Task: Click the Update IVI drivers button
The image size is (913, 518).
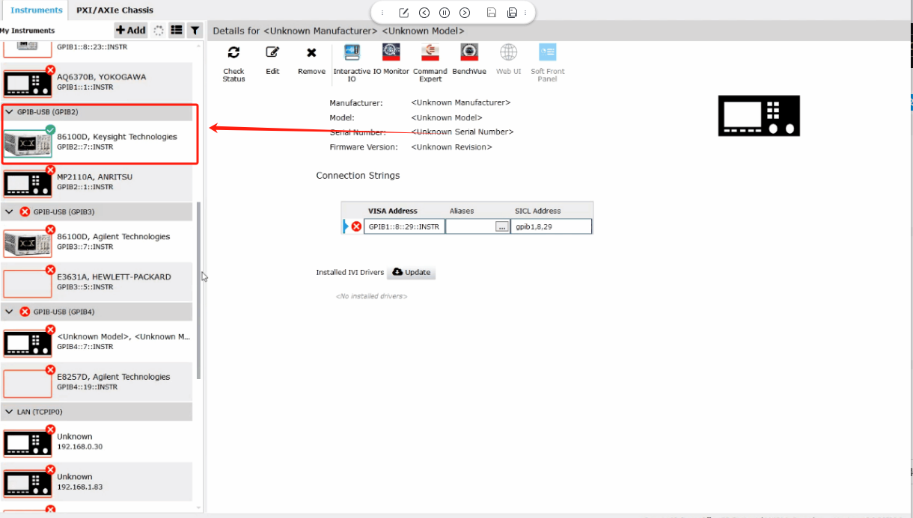Action: (x=411, y=272)
